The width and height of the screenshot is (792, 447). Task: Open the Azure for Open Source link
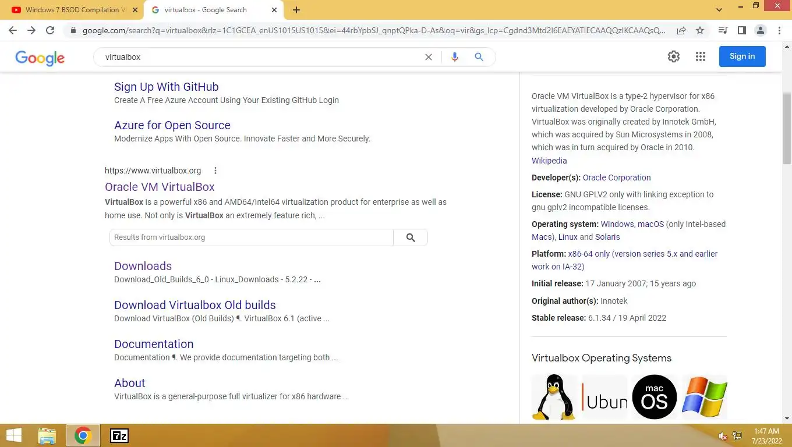[172, 125]
